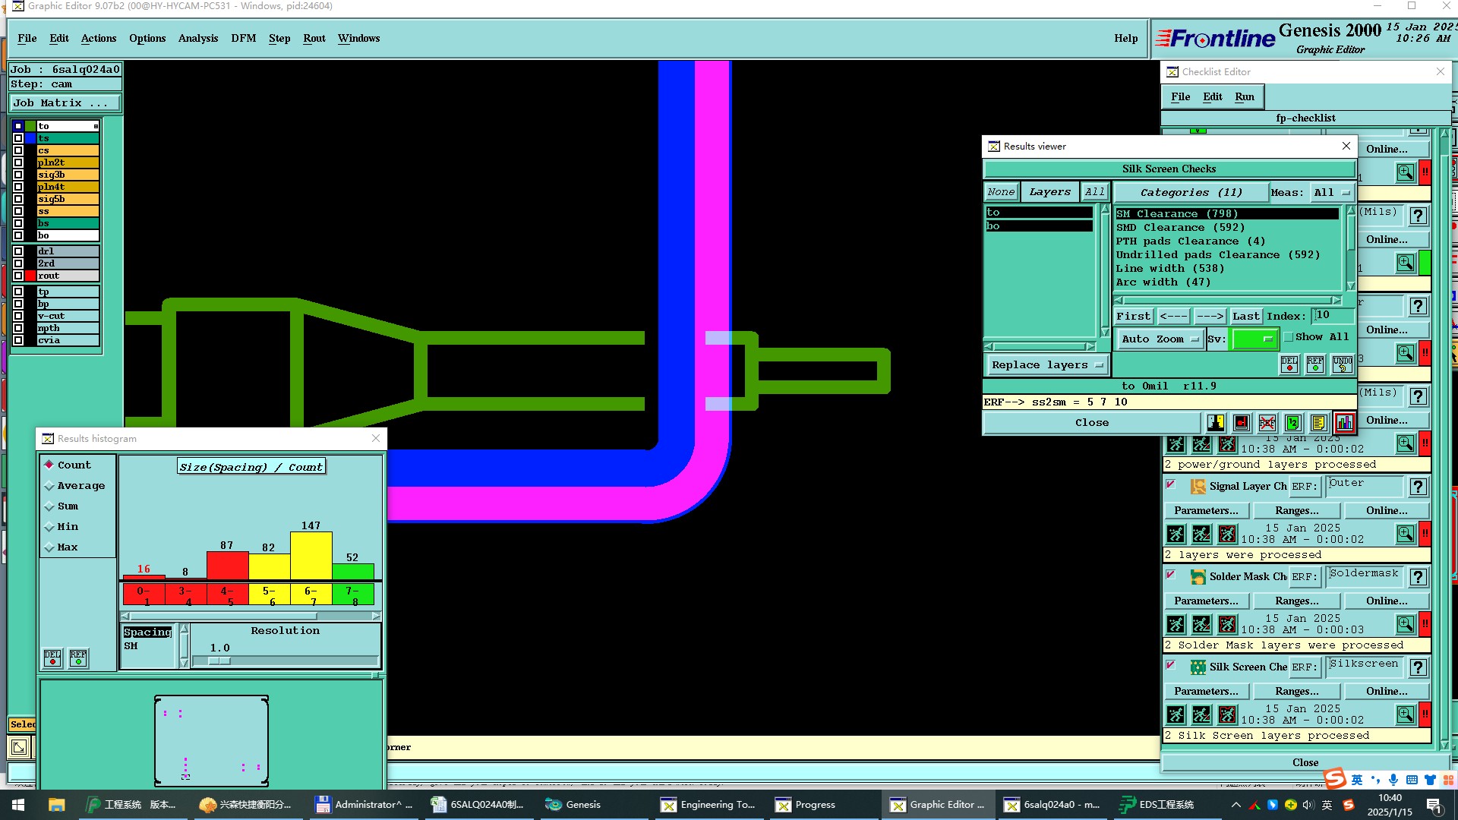Uncheck the Solder Mask check checkbox
The image size is (1458, 820).
click(x=1171, y=575)
